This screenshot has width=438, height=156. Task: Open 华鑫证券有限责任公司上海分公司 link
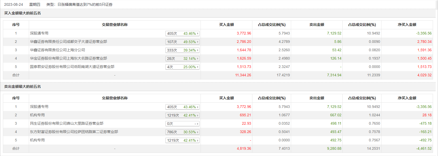click(x=57, y=50)
